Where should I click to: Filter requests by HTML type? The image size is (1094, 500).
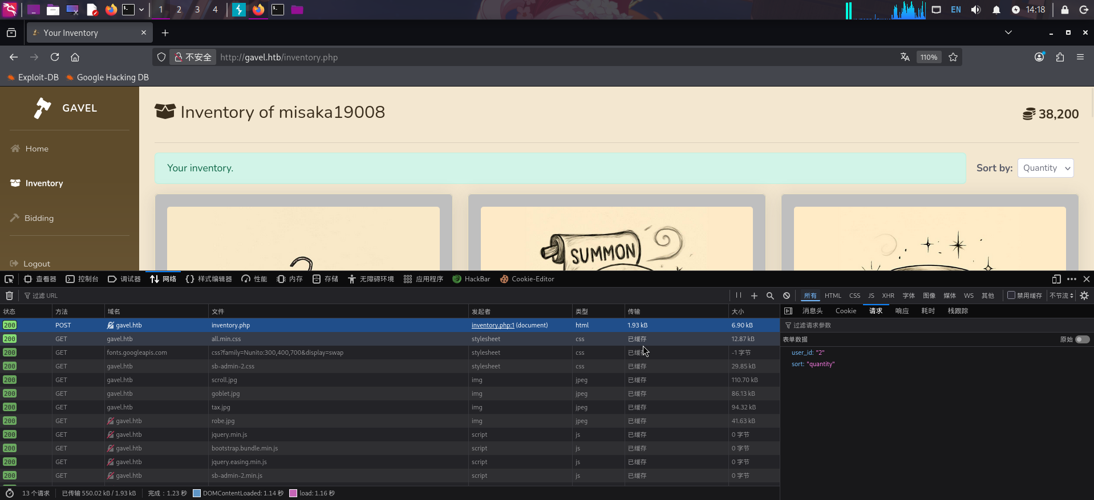point(833,296)
